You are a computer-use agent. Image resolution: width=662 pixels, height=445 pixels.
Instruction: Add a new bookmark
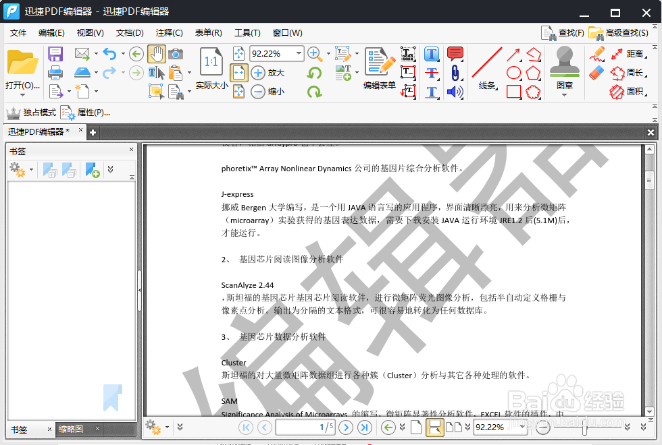[92, 170]
